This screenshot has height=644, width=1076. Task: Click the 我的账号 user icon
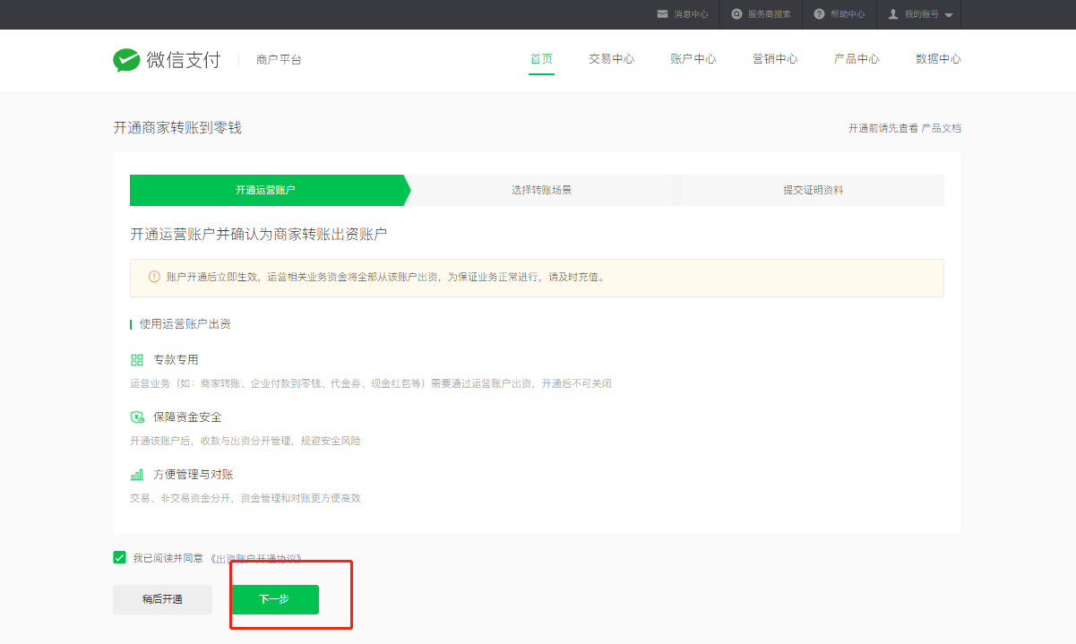pos(893,14)
